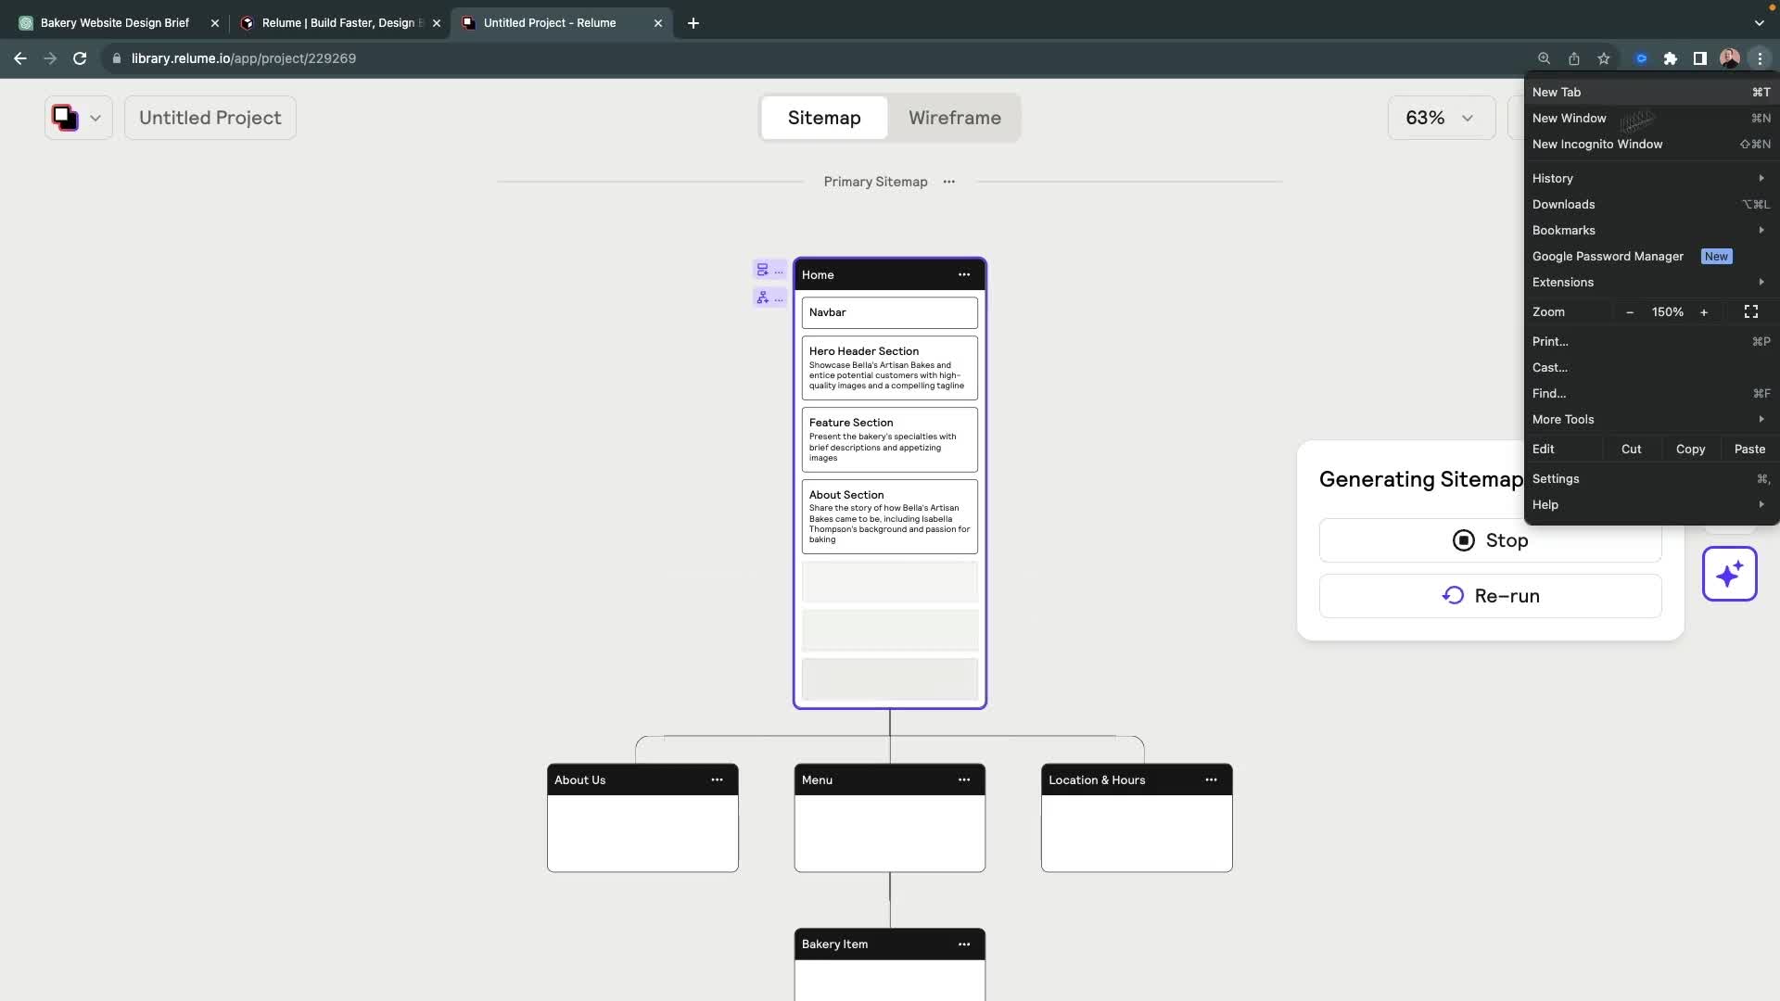
Task: Click the Google Password Manager menu entry
Action: click(x=1608, y=256)
